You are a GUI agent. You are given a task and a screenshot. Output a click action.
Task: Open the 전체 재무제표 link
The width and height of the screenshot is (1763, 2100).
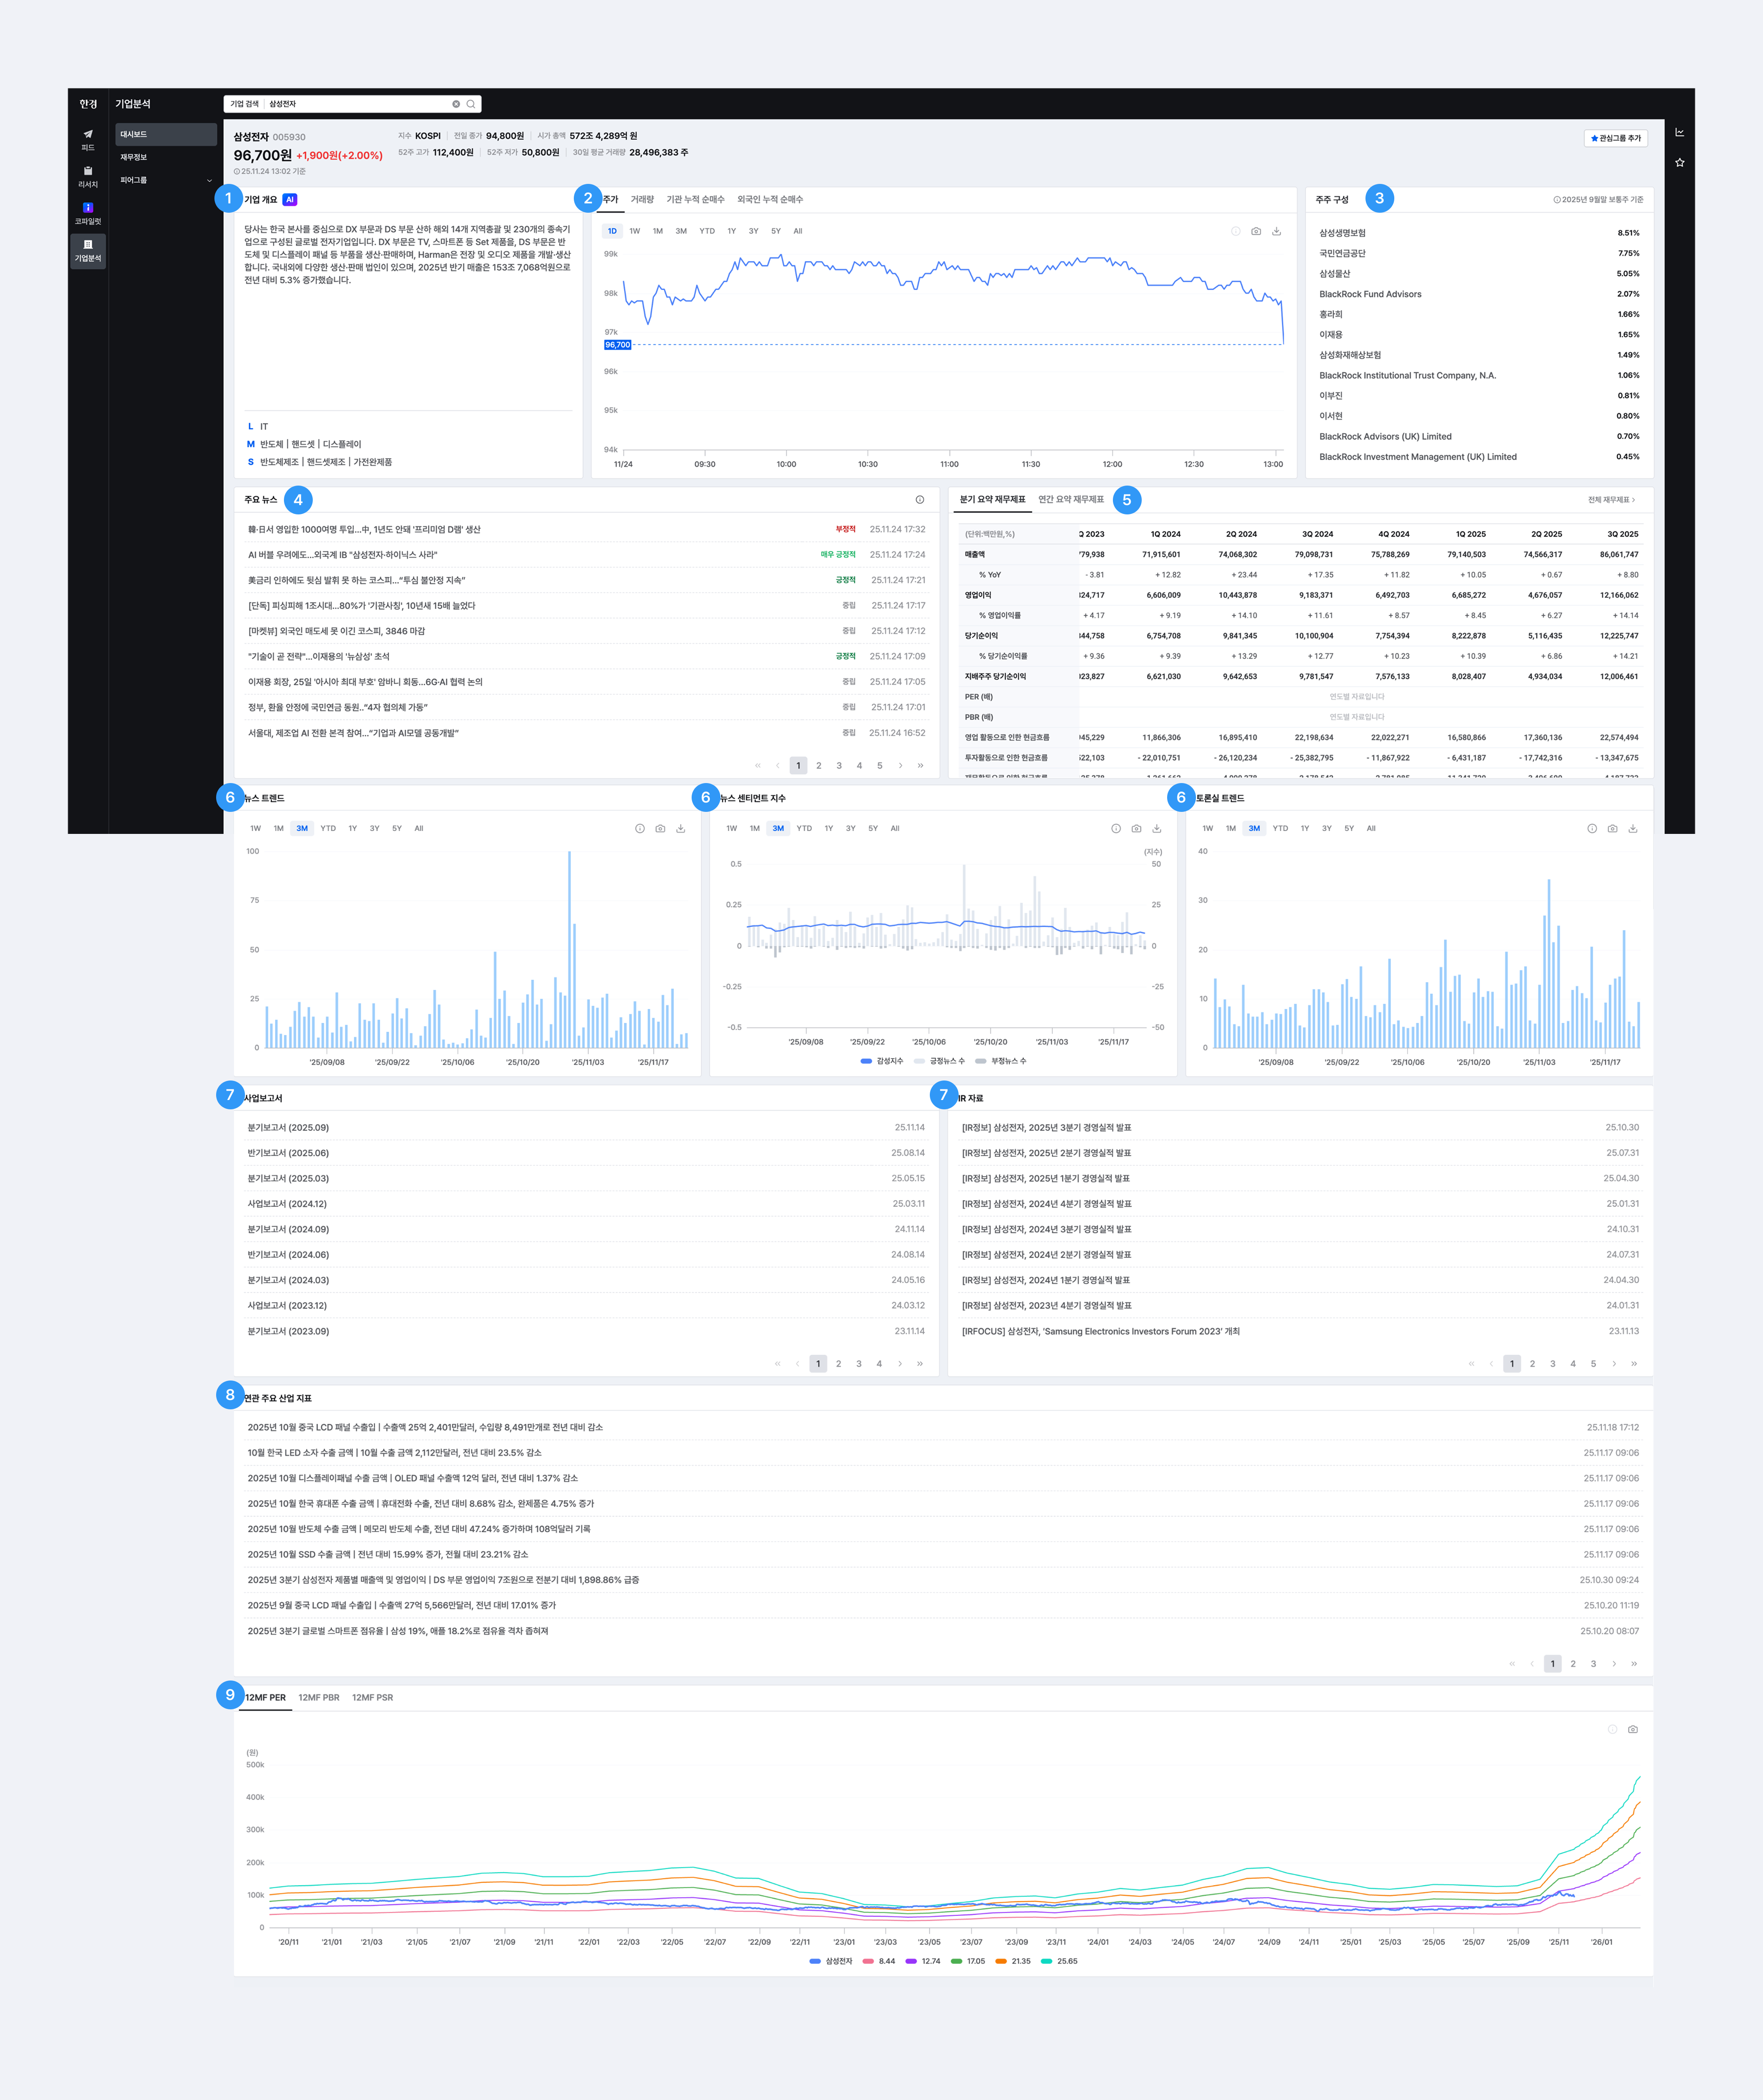(1611, 500)
